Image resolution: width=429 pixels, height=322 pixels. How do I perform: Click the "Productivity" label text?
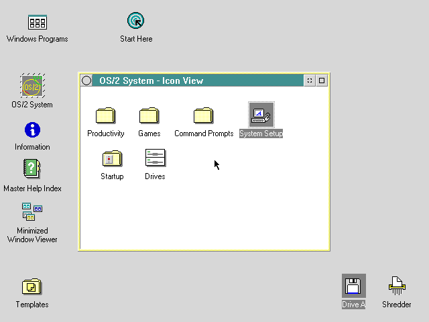(106, 133)
